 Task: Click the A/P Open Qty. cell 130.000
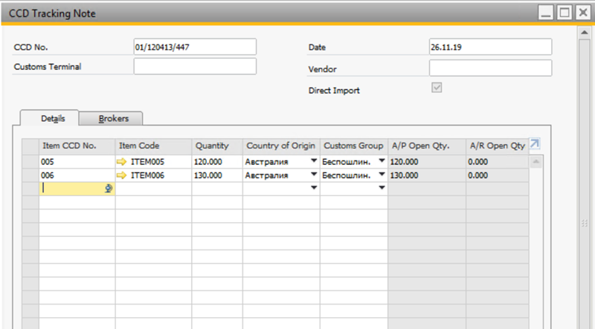coord(427,175)
